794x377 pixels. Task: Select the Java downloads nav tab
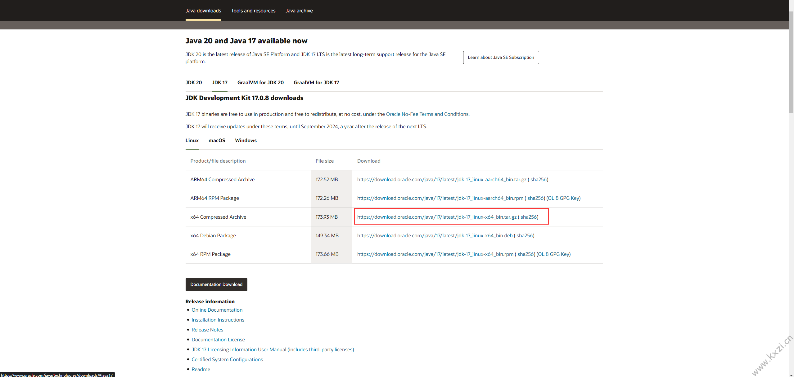(x=203, y=11)
